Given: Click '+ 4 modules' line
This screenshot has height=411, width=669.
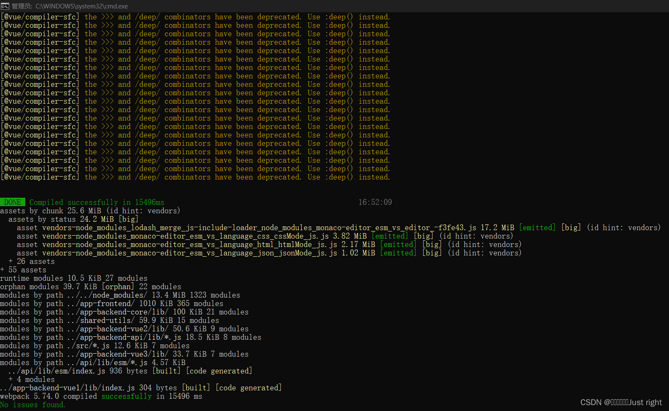Looking at the screenshot, I should [x=32, y=379].
